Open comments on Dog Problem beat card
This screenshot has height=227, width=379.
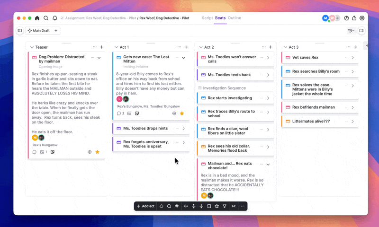click(34, 152)
